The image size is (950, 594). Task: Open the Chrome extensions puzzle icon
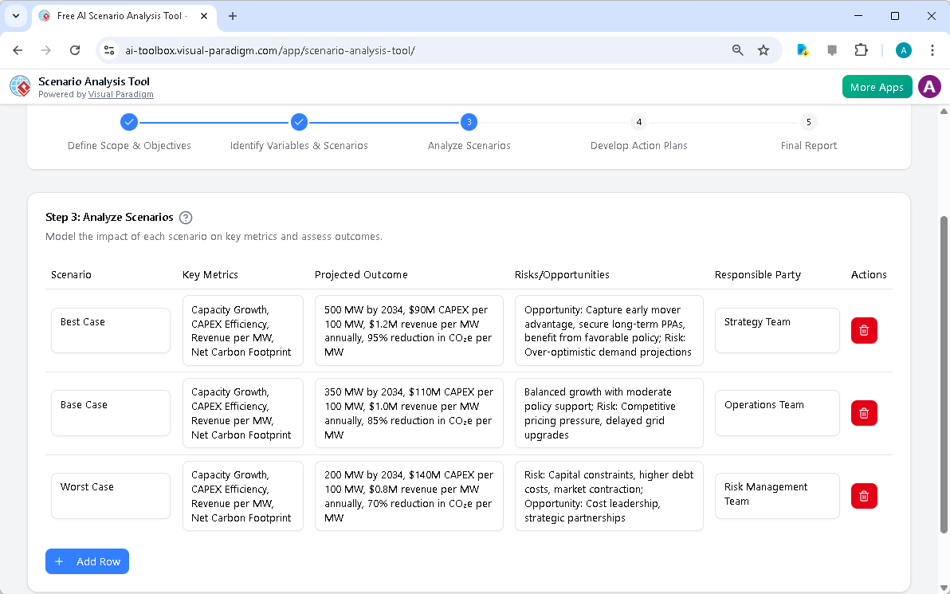coord(862,49)
